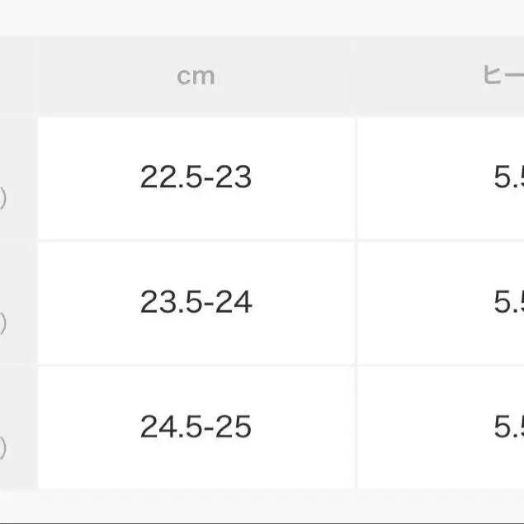Click the dark bar at the bottom edge
This screenshot has width=524, height=524.
(x=262, y=521)
